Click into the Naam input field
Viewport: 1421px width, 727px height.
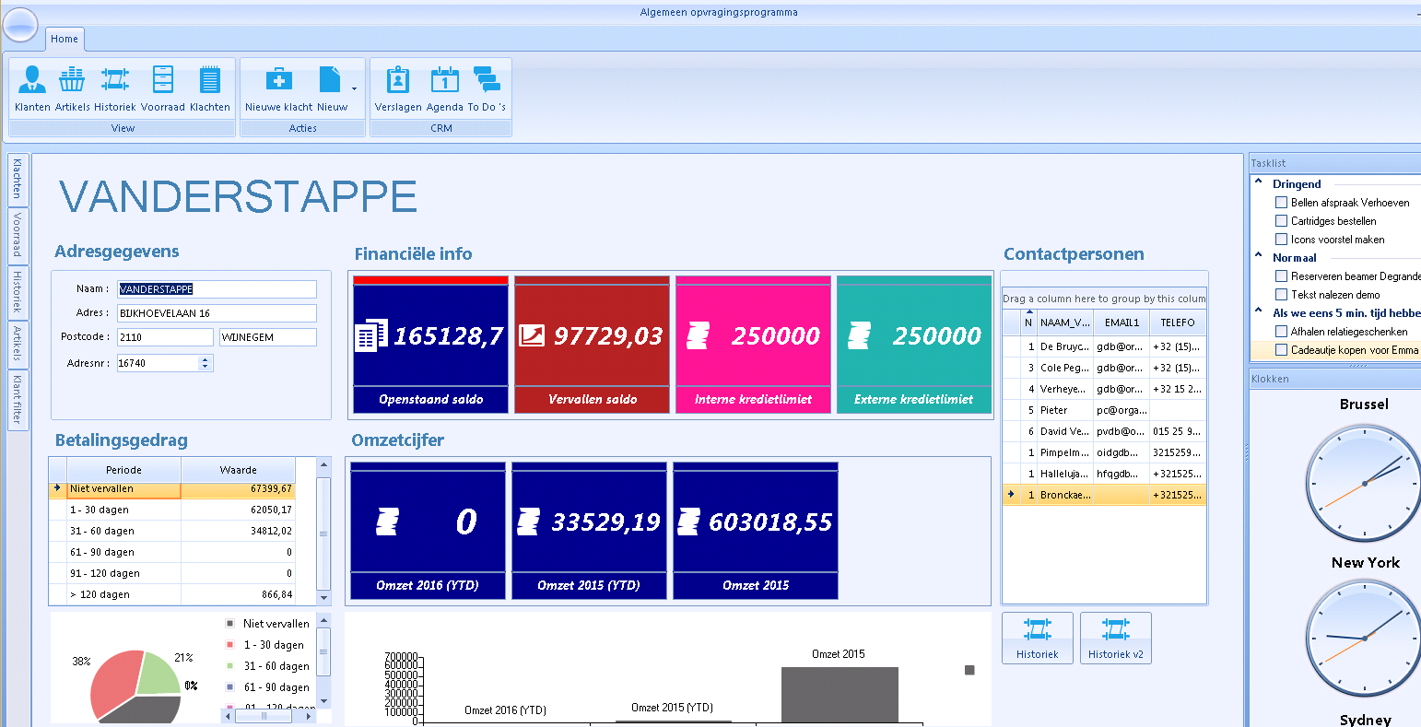pos(217,289)
